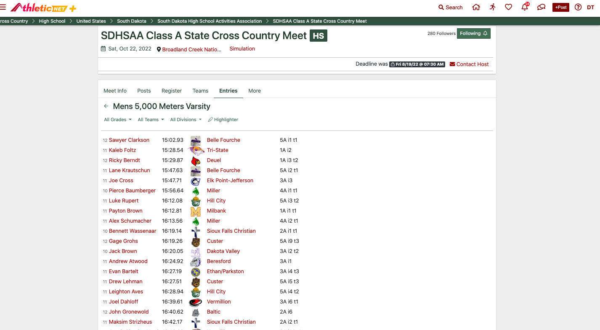
Task: Click the AthleticNET+ logo
Action: [x=43, y=8]
